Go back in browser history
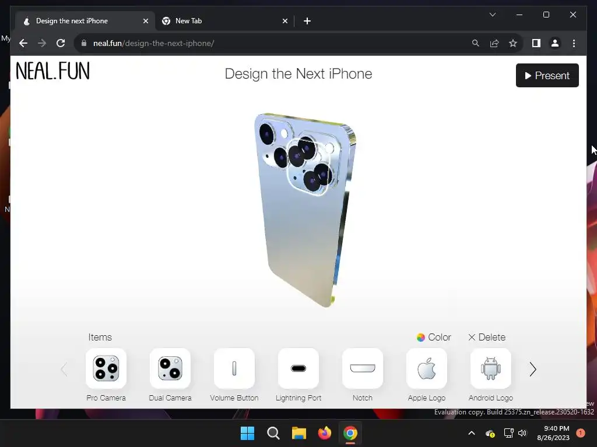Screen dimensions: 597x447 pos(23,43)
